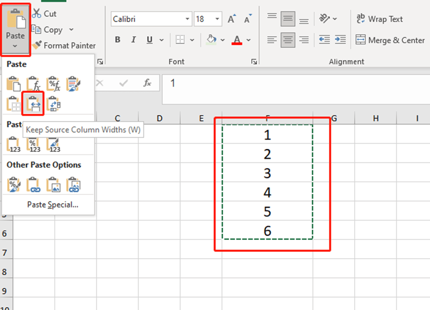This screenshot has width=430, height=310.
Task: Select the Transpose paste option
Action: (53, 104)
